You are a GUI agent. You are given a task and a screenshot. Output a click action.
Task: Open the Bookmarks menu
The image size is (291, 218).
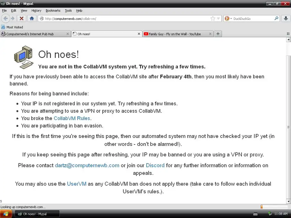pos(53,11)
